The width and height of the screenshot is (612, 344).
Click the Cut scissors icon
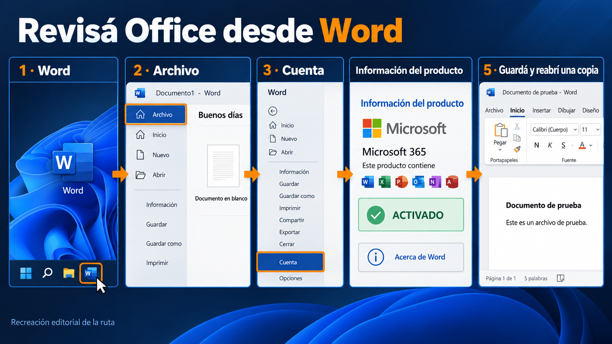(x=517, y=126)
